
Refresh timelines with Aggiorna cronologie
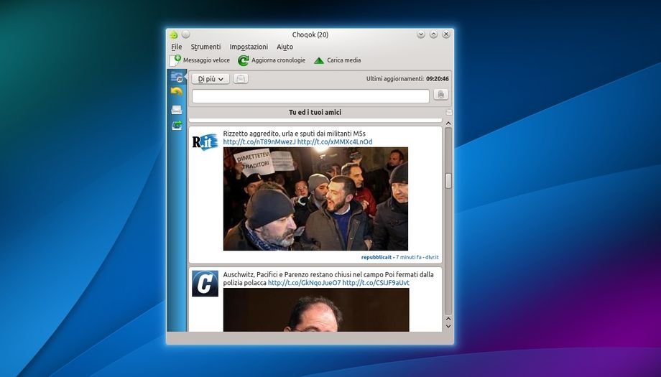272,60
